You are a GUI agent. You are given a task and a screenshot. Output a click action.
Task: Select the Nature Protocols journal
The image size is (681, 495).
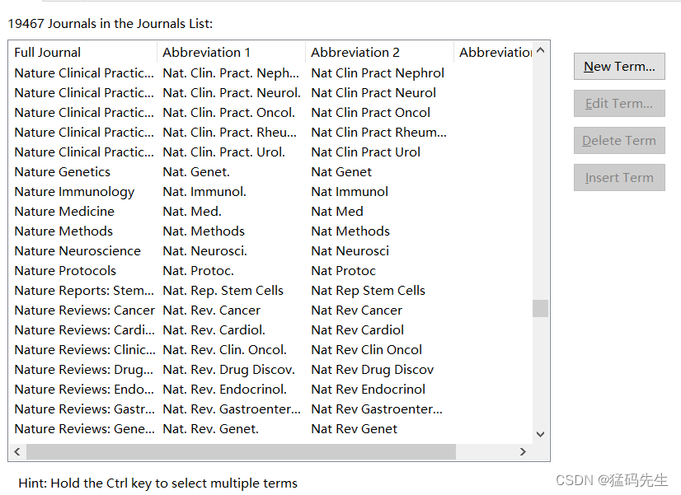pos(65,271)
